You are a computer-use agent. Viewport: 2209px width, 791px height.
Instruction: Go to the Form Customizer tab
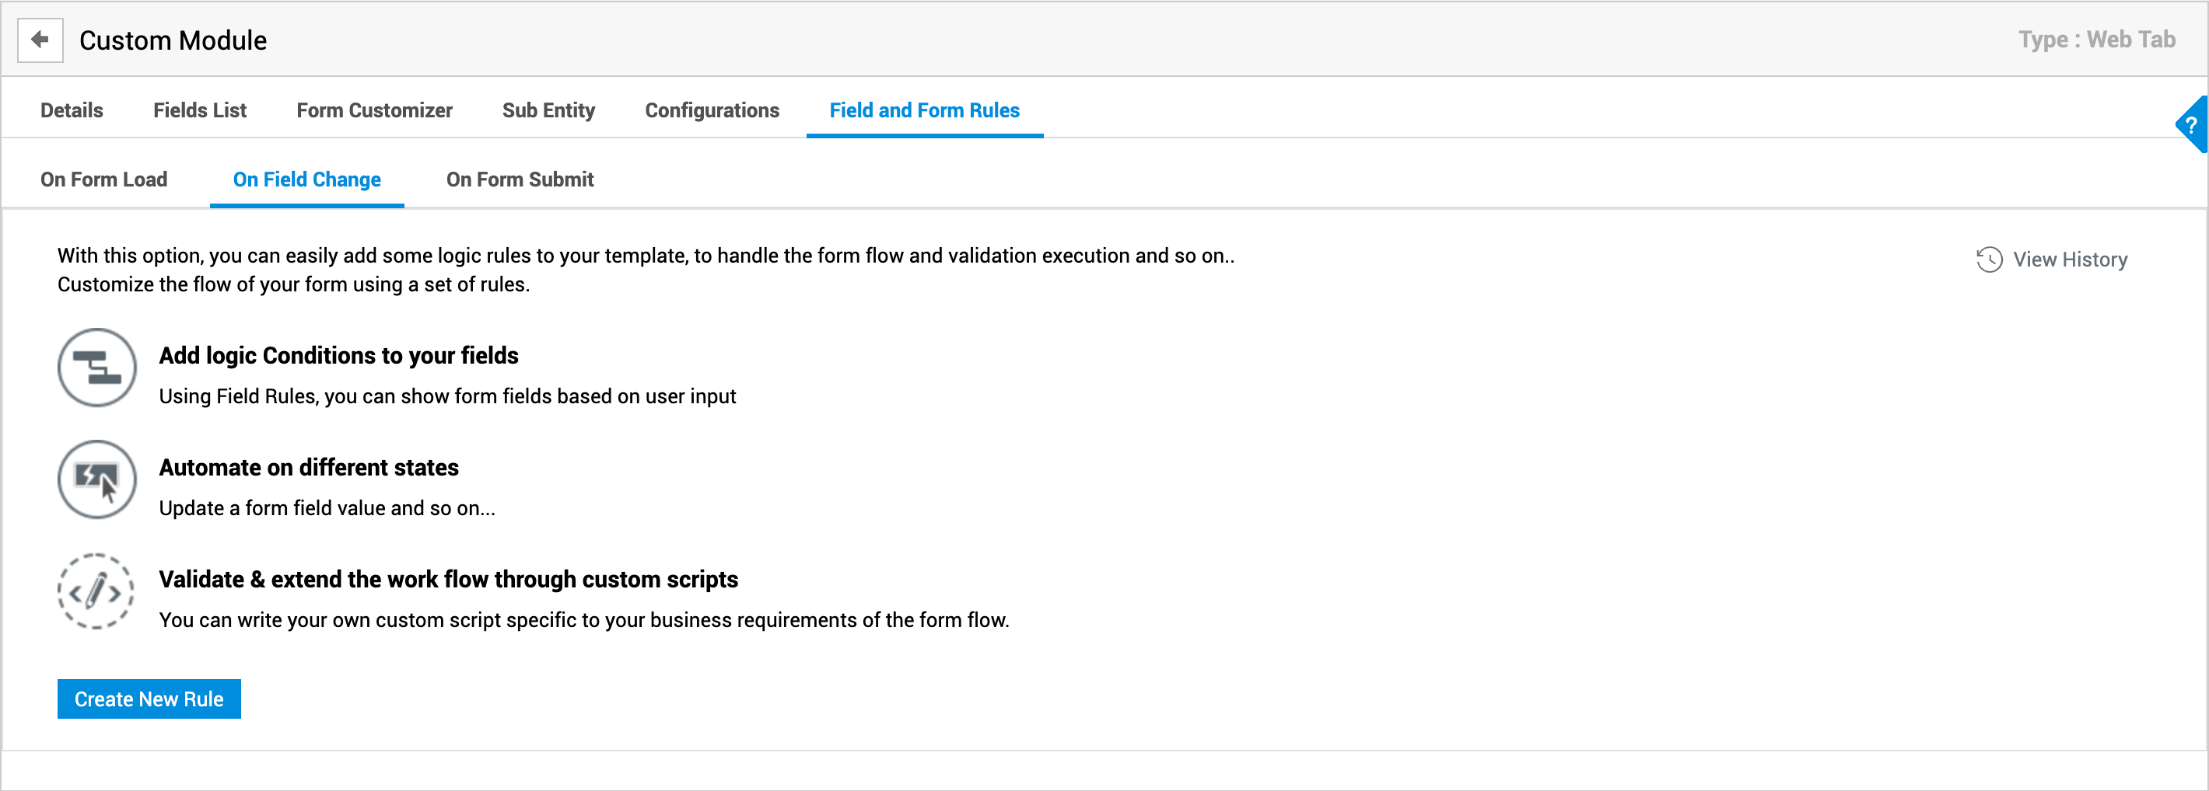(374, 110)
